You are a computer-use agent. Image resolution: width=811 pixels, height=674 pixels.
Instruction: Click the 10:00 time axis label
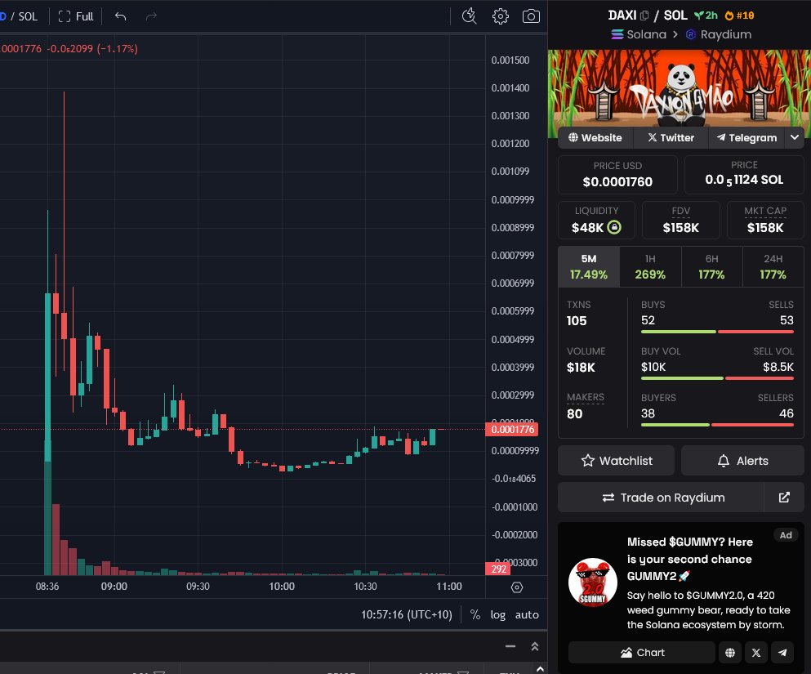pos(282,587)
